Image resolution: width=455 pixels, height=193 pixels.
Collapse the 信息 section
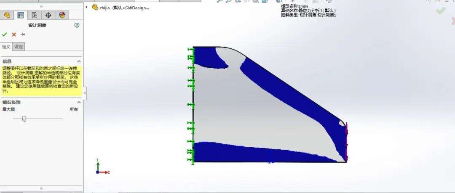coord(78,61)
